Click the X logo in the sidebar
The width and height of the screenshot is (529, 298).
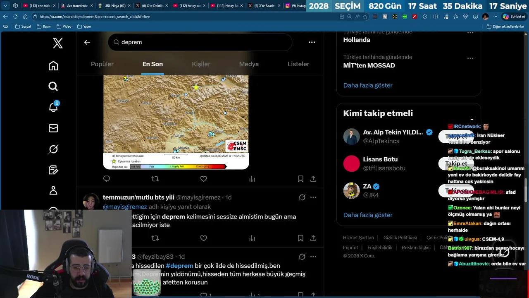click(x=58, y=43)
